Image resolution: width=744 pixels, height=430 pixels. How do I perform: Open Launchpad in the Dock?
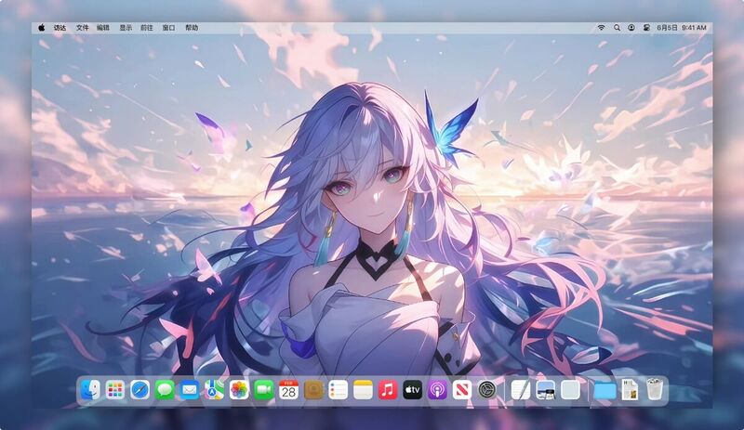pos(114,390)
